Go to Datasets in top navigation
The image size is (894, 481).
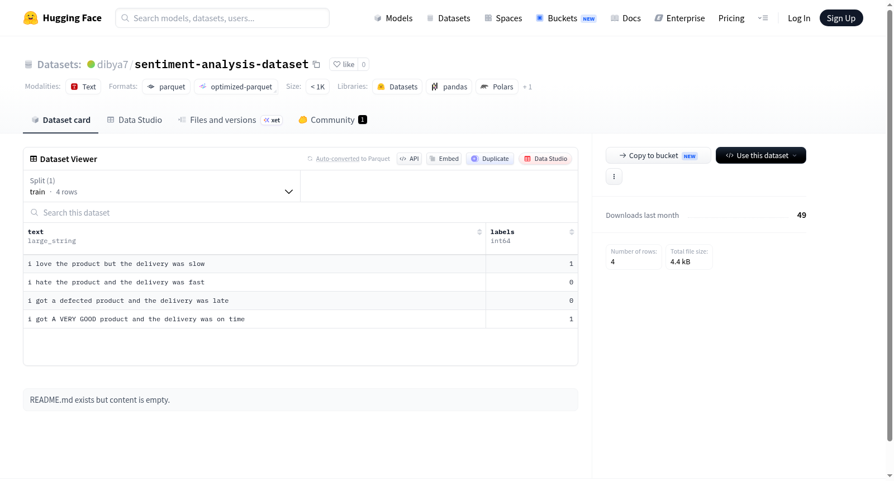(448, 18)
